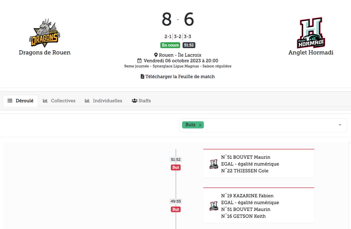Click the bar chart icon on the Collectives tab

point(45,100)
